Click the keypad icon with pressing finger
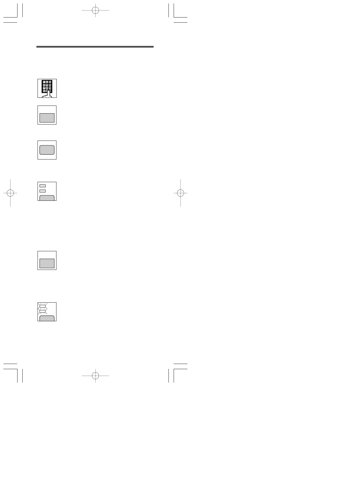Image resolution: width=341 pixels, height=483 pixels. coord(47,88)
